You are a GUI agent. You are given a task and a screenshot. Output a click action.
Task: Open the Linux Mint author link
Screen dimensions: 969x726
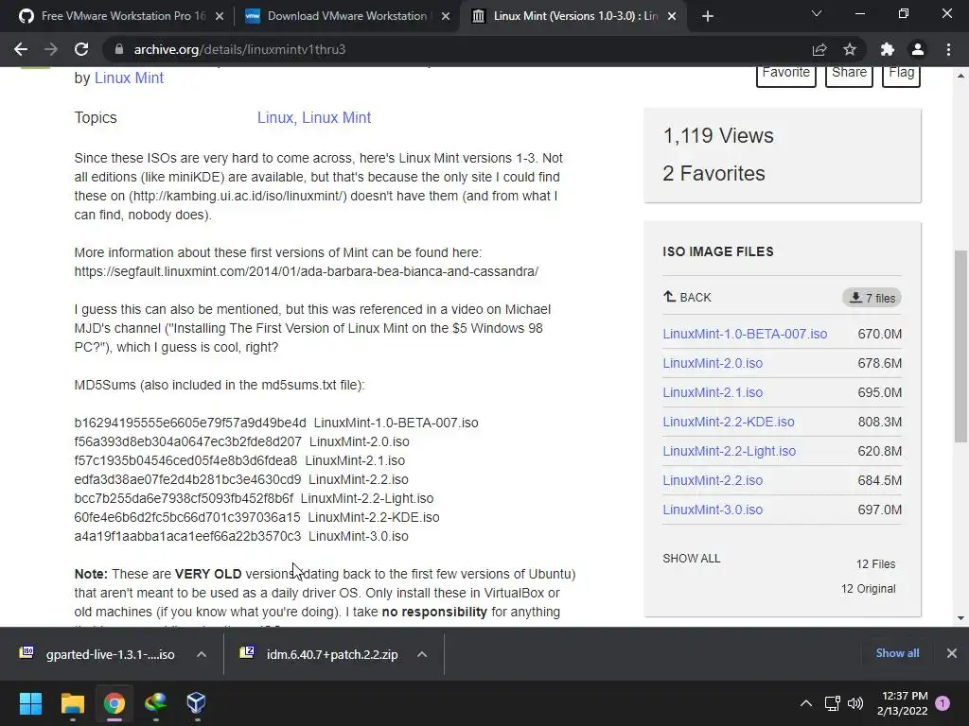[x=129, y=78]
